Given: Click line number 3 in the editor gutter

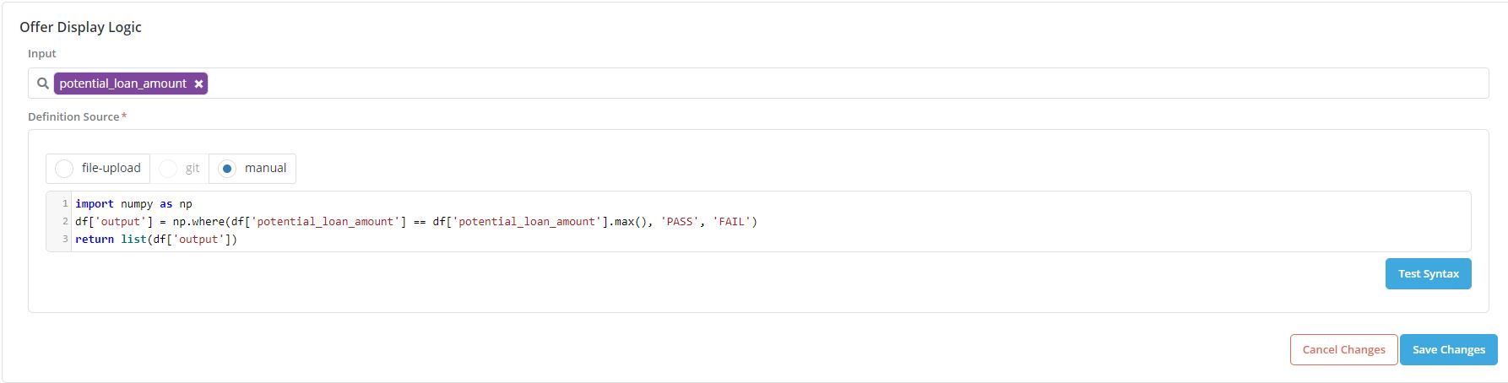Looking at the screenshot, I should pos(65,240).
